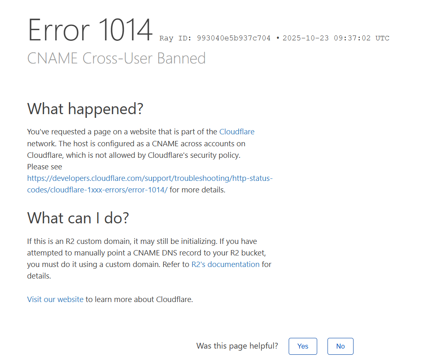Click the 2025-10-23 09:37:02 UTC timestamp
Viewport: 432px width, 356px height.
[x=336, y=38]
